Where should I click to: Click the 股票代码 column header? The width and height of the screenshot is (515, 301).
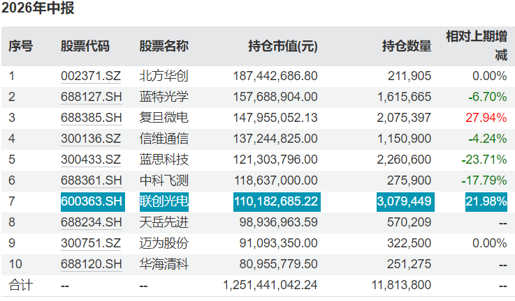[x=85, y=46]
